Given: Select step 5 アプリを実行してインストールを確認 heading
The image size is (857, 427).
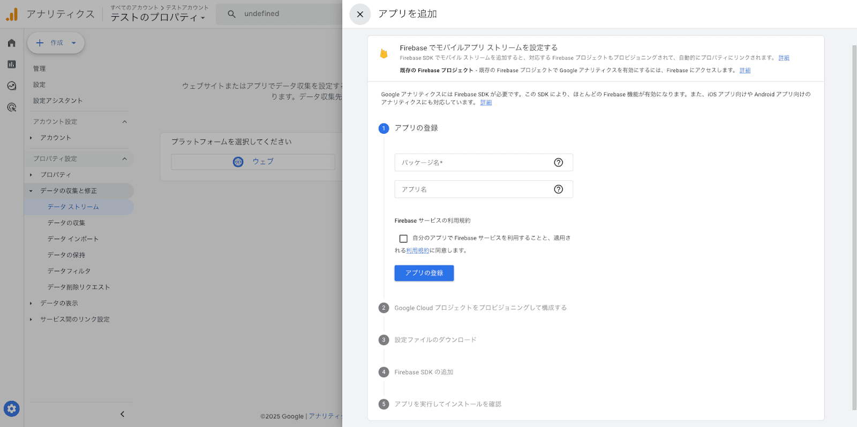Looking at the screenshot, I should tap(448, 405).
